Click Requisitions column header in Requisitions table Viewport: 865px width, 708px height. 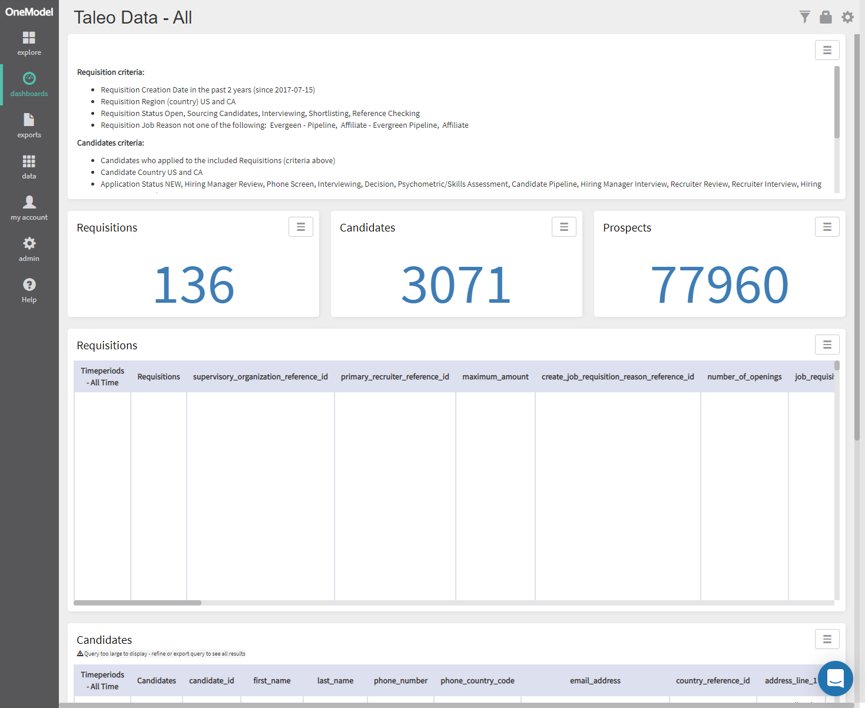pos(158,376)
